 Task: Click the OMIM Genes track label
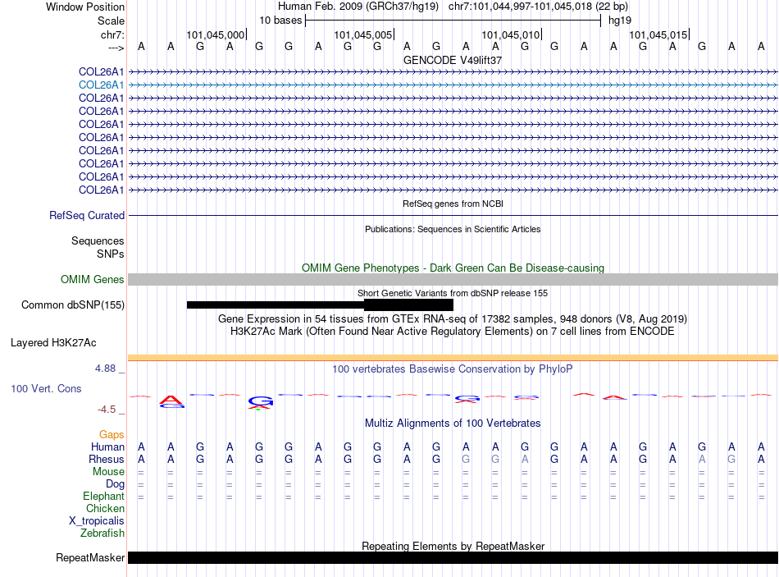[92, 280]
